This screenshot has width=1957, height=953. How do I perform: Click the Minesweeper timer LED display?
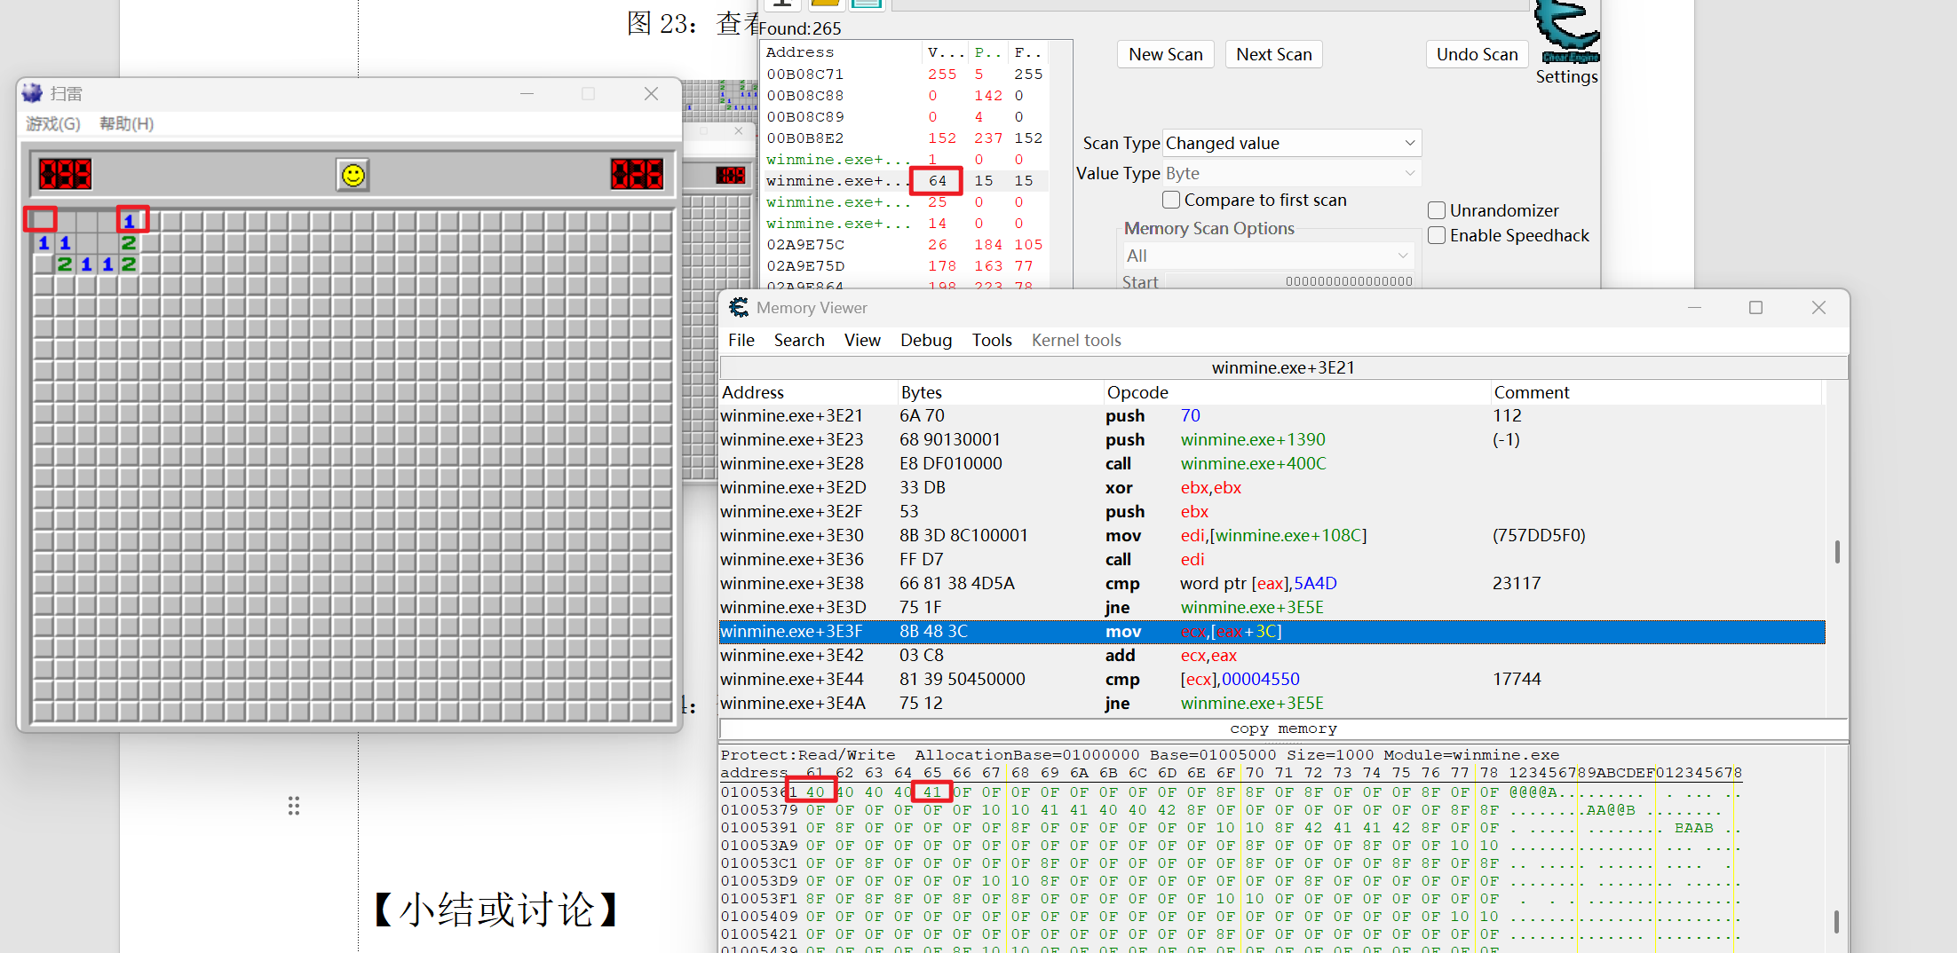[x=637, y=174]
